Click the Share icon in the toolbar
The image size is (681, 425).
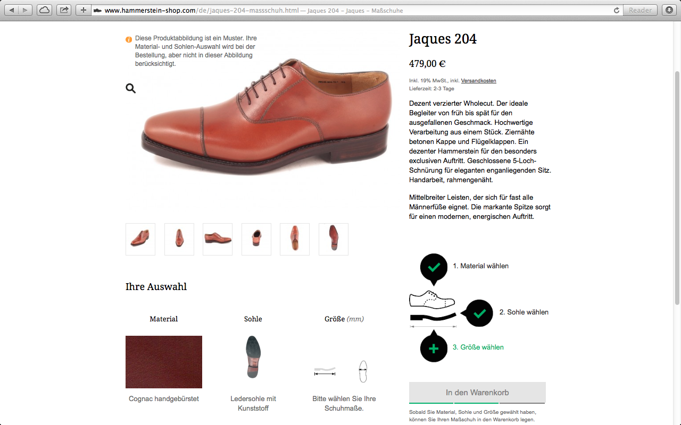[64, 10]
